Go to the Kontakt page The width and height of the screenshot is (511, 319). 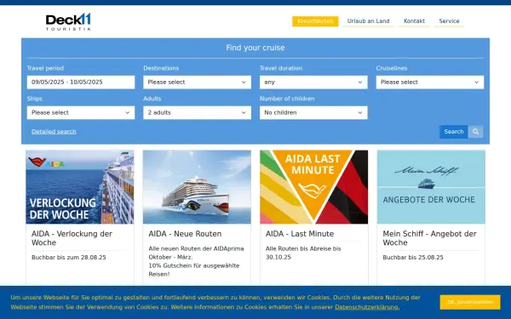click(x=414, y=21)
